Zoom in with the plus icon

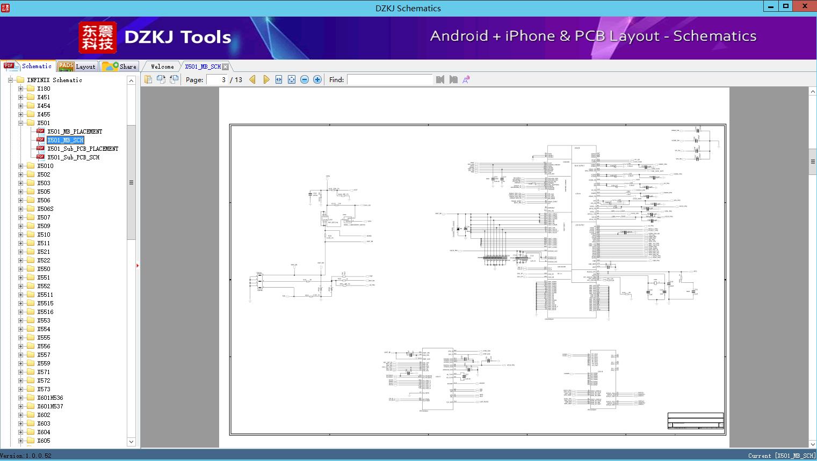[x=317, y=79]
